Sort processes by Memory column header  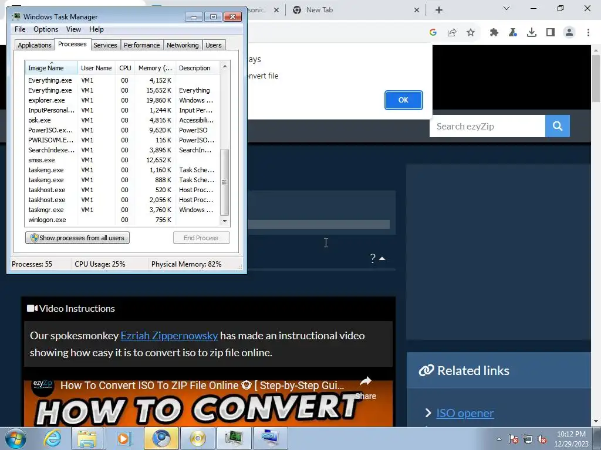pyautogui.click(x=155, y=68)
